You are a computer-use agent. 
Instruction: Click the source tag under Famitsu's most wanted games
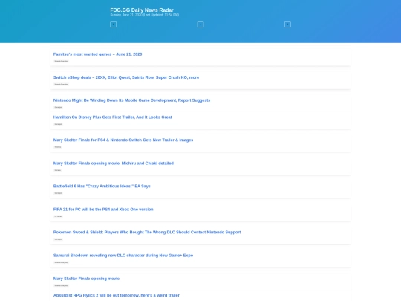coord(62,61)
